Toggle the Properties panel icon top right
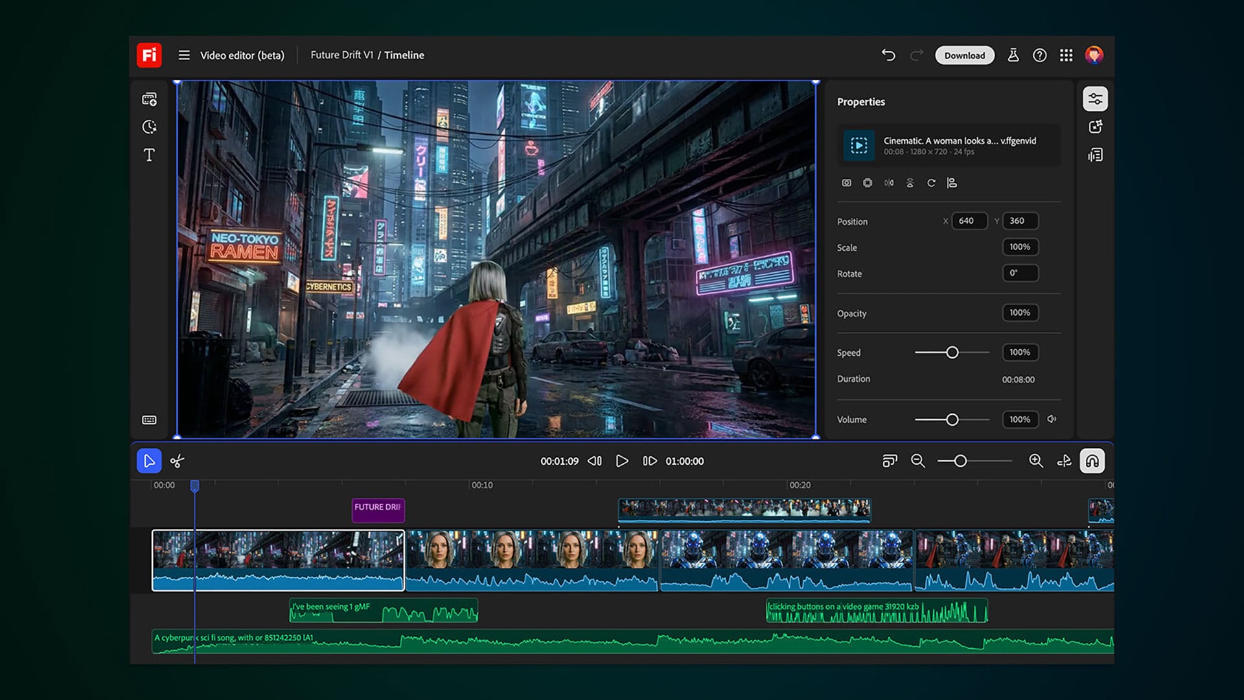This screenshot has height=700, width=1244. [x=1096, y=99]
